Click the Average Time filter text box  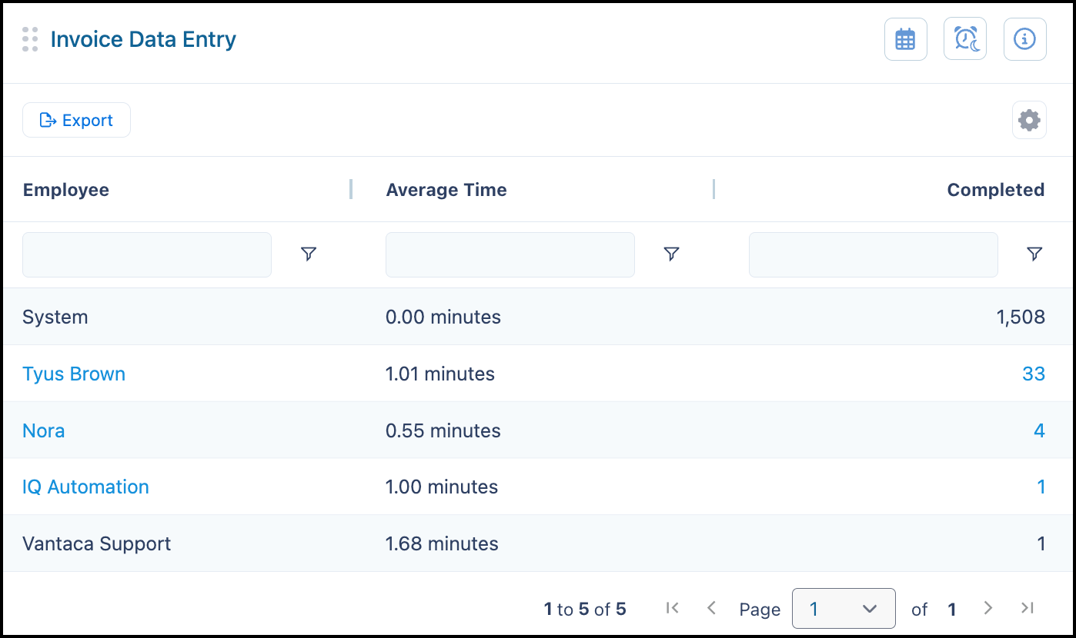[x=510, y=254]
